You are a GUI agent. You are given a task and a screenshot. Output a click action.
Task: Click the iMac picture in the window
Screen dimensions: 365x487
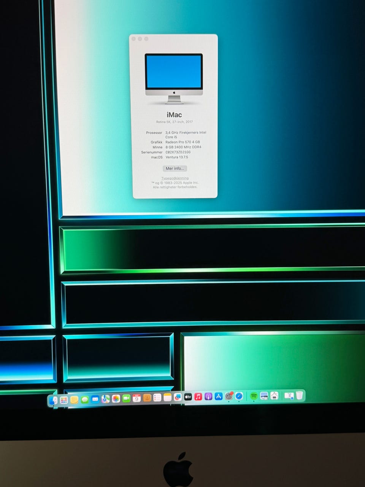(174, 79)
